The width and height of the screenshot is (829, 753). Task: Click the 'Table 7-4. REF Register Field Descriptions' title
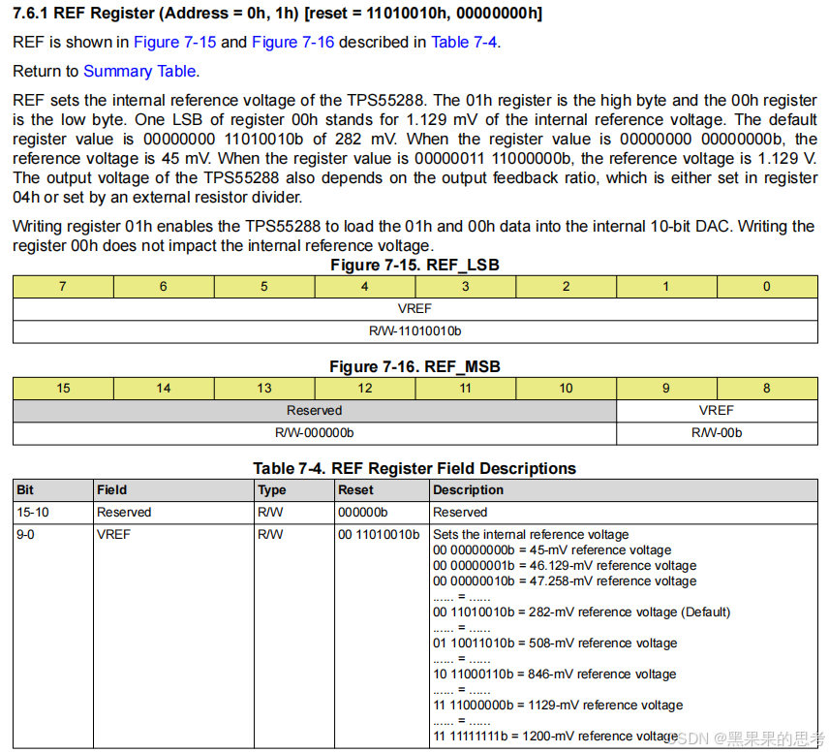(x=414, y=468)
